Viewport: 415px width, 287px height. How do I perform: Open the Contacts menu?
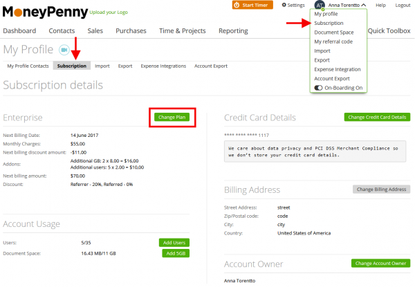point(62,30)
